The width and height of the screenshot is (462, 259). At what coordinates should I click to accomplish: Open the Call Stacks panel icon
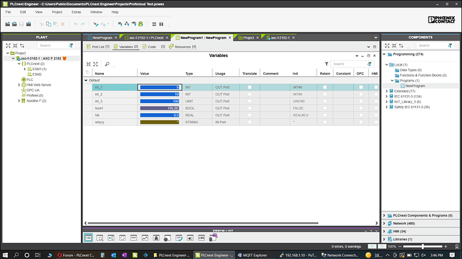[x=179, y=238]
